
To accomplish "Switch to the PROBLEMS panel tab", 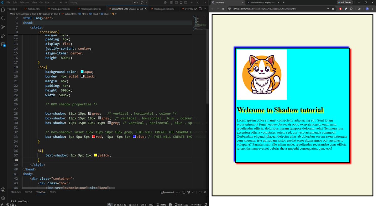I will pyautogui.click(x=16, y=192).
